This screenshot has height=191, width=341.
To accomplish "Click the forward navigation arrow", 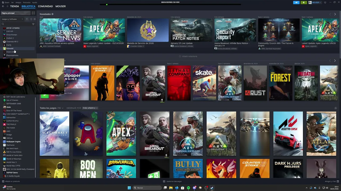I will (7, 6).
